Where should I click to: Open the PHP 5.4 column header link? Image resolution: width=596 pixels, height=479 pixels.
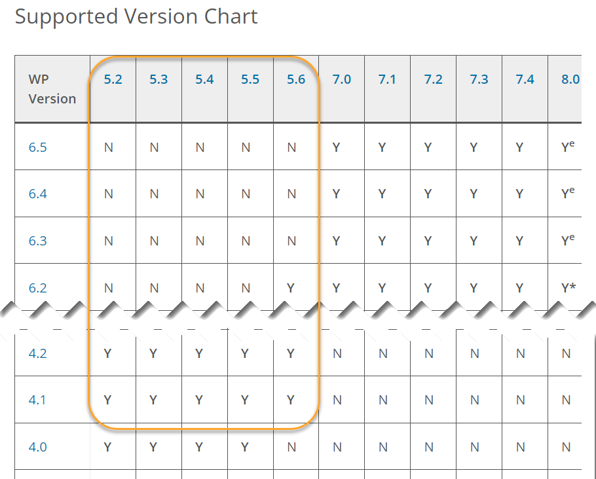coord(204,79)
